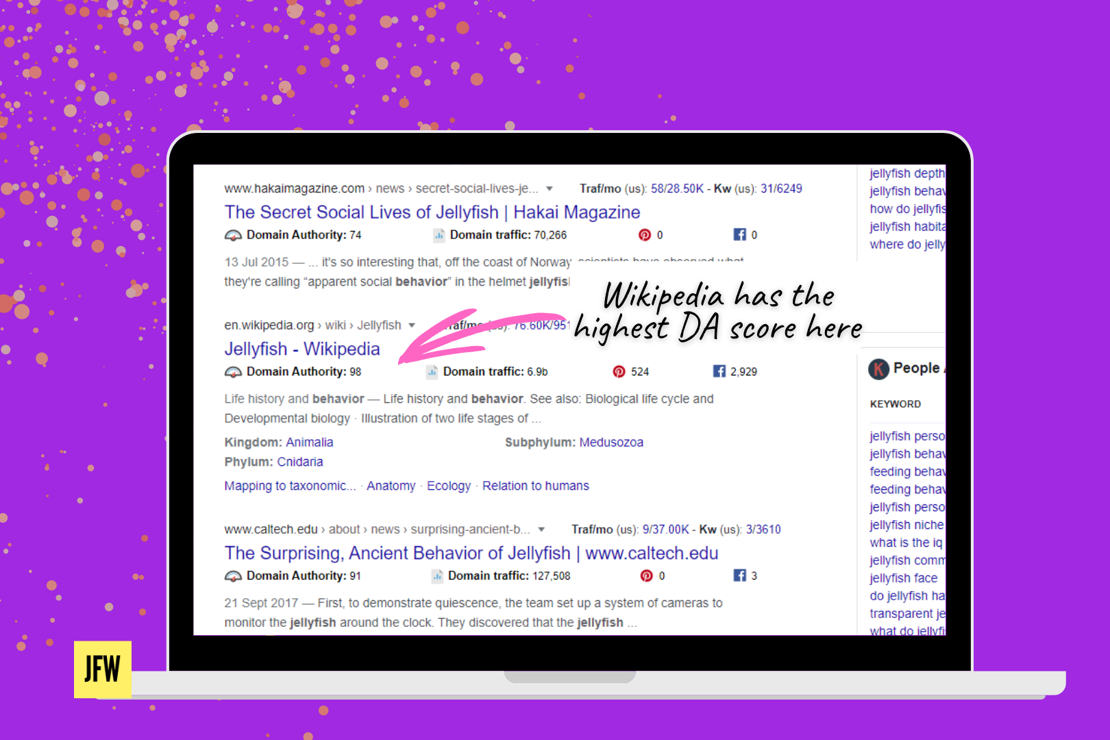Screen dimensions: 1110x740
Task: Click Domain traffic chart icon for Wikipedia
Action: pyautogui.click(x=432, y=371)
